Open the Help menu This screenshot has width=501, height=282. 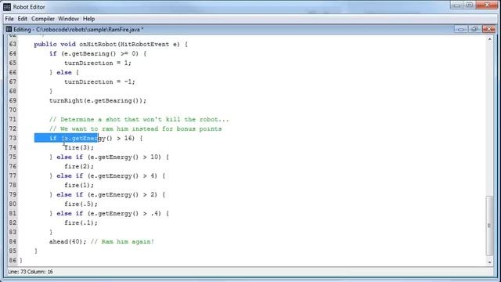coord(88,19)
